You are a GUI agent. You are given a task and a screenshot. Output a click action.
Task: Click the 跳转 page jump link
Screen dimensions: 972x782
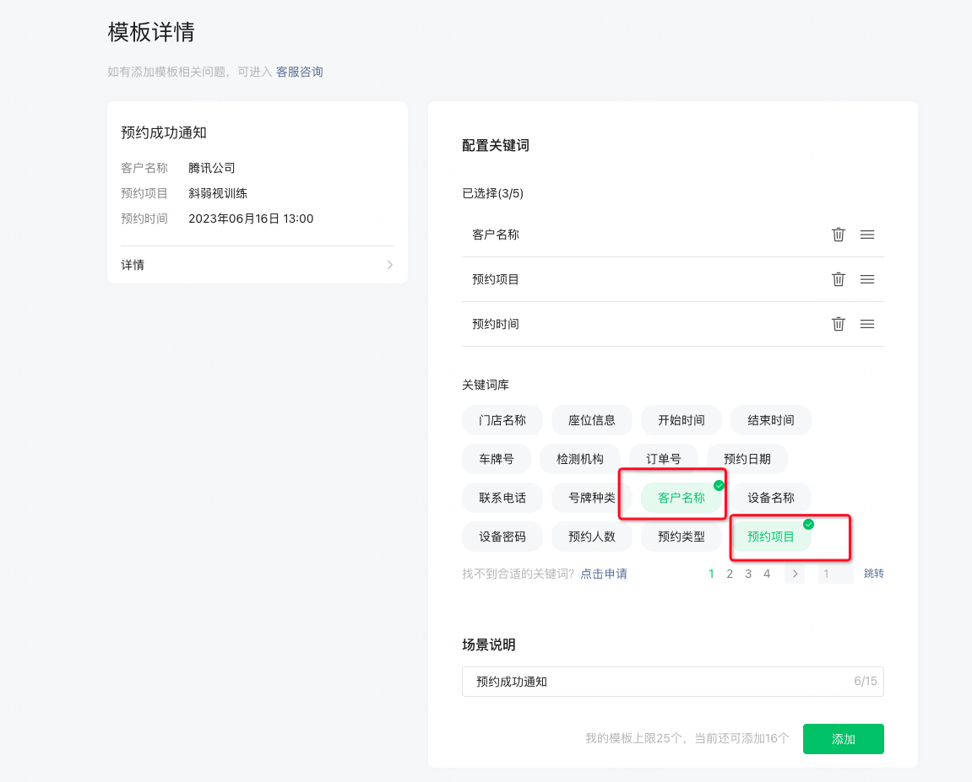click(x=873, y=574)
